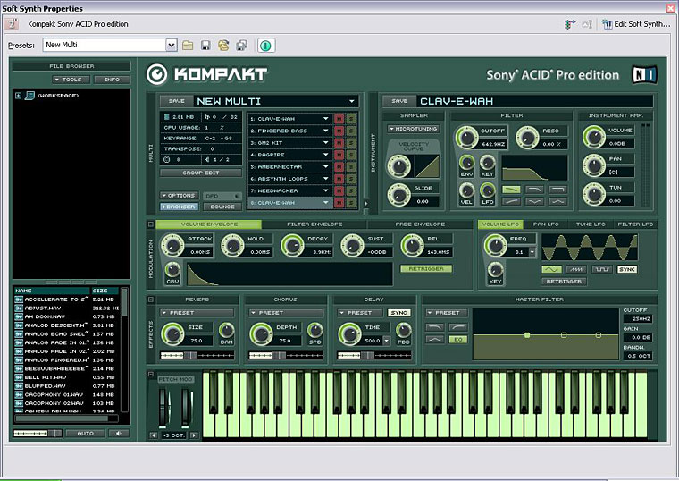Solo slot 4 Bagpipe
This screenshot has height=481, width=679.
click(x=351, y=155)
